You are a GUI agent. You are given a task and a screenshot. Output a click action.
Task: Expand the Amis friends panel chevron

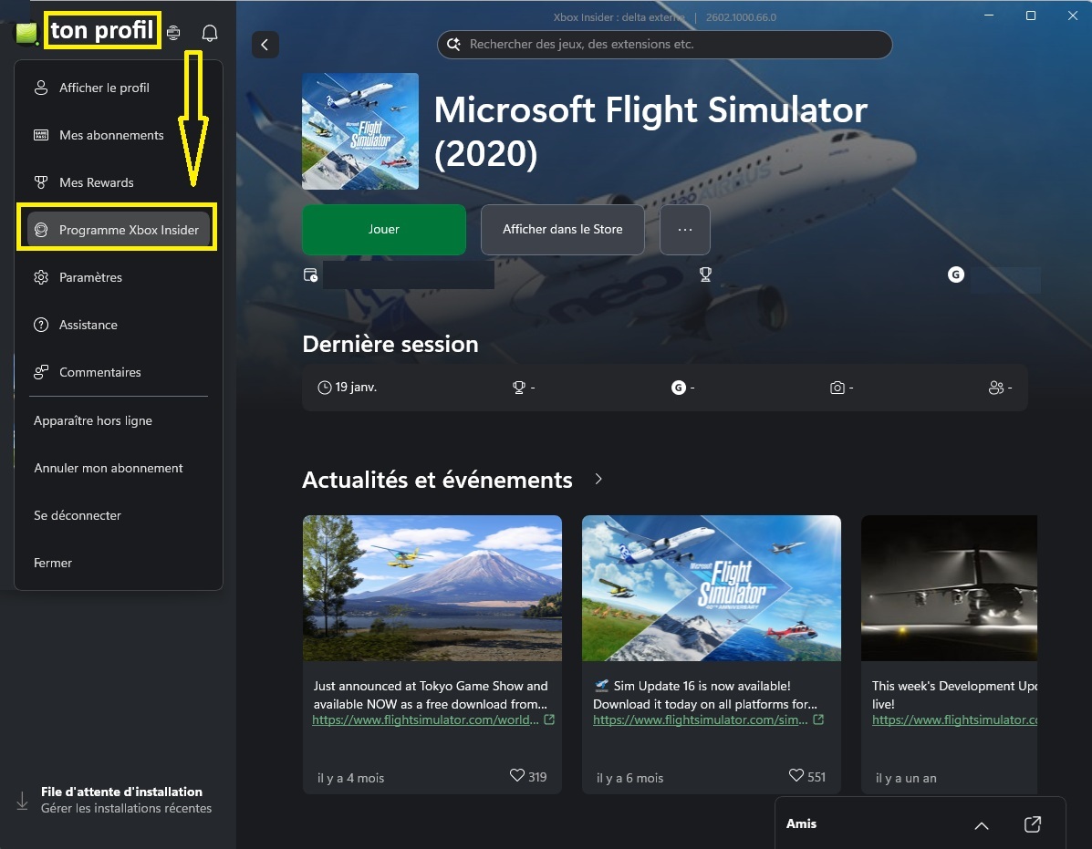(982, 826)
